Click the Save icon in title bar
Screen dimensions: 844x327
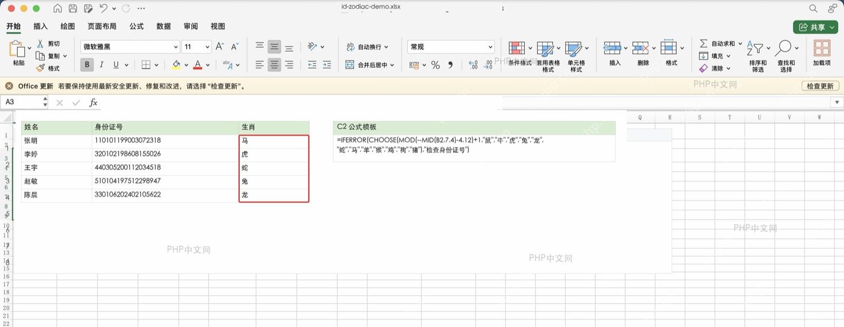pyautogui.click(x=73, y=8)
